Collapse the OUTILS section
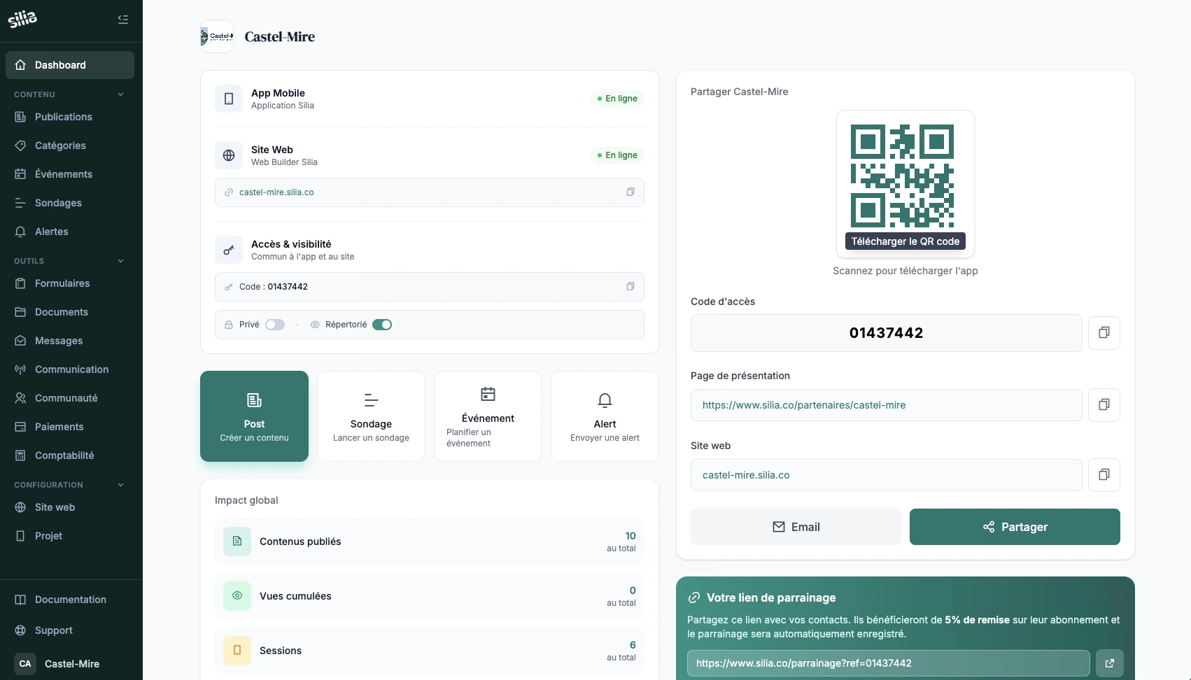 click(120, 261)
